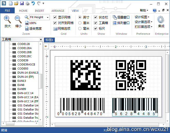Open 网格选项 grid options
This screenshot has width=170, height=133.
(62, 29)
